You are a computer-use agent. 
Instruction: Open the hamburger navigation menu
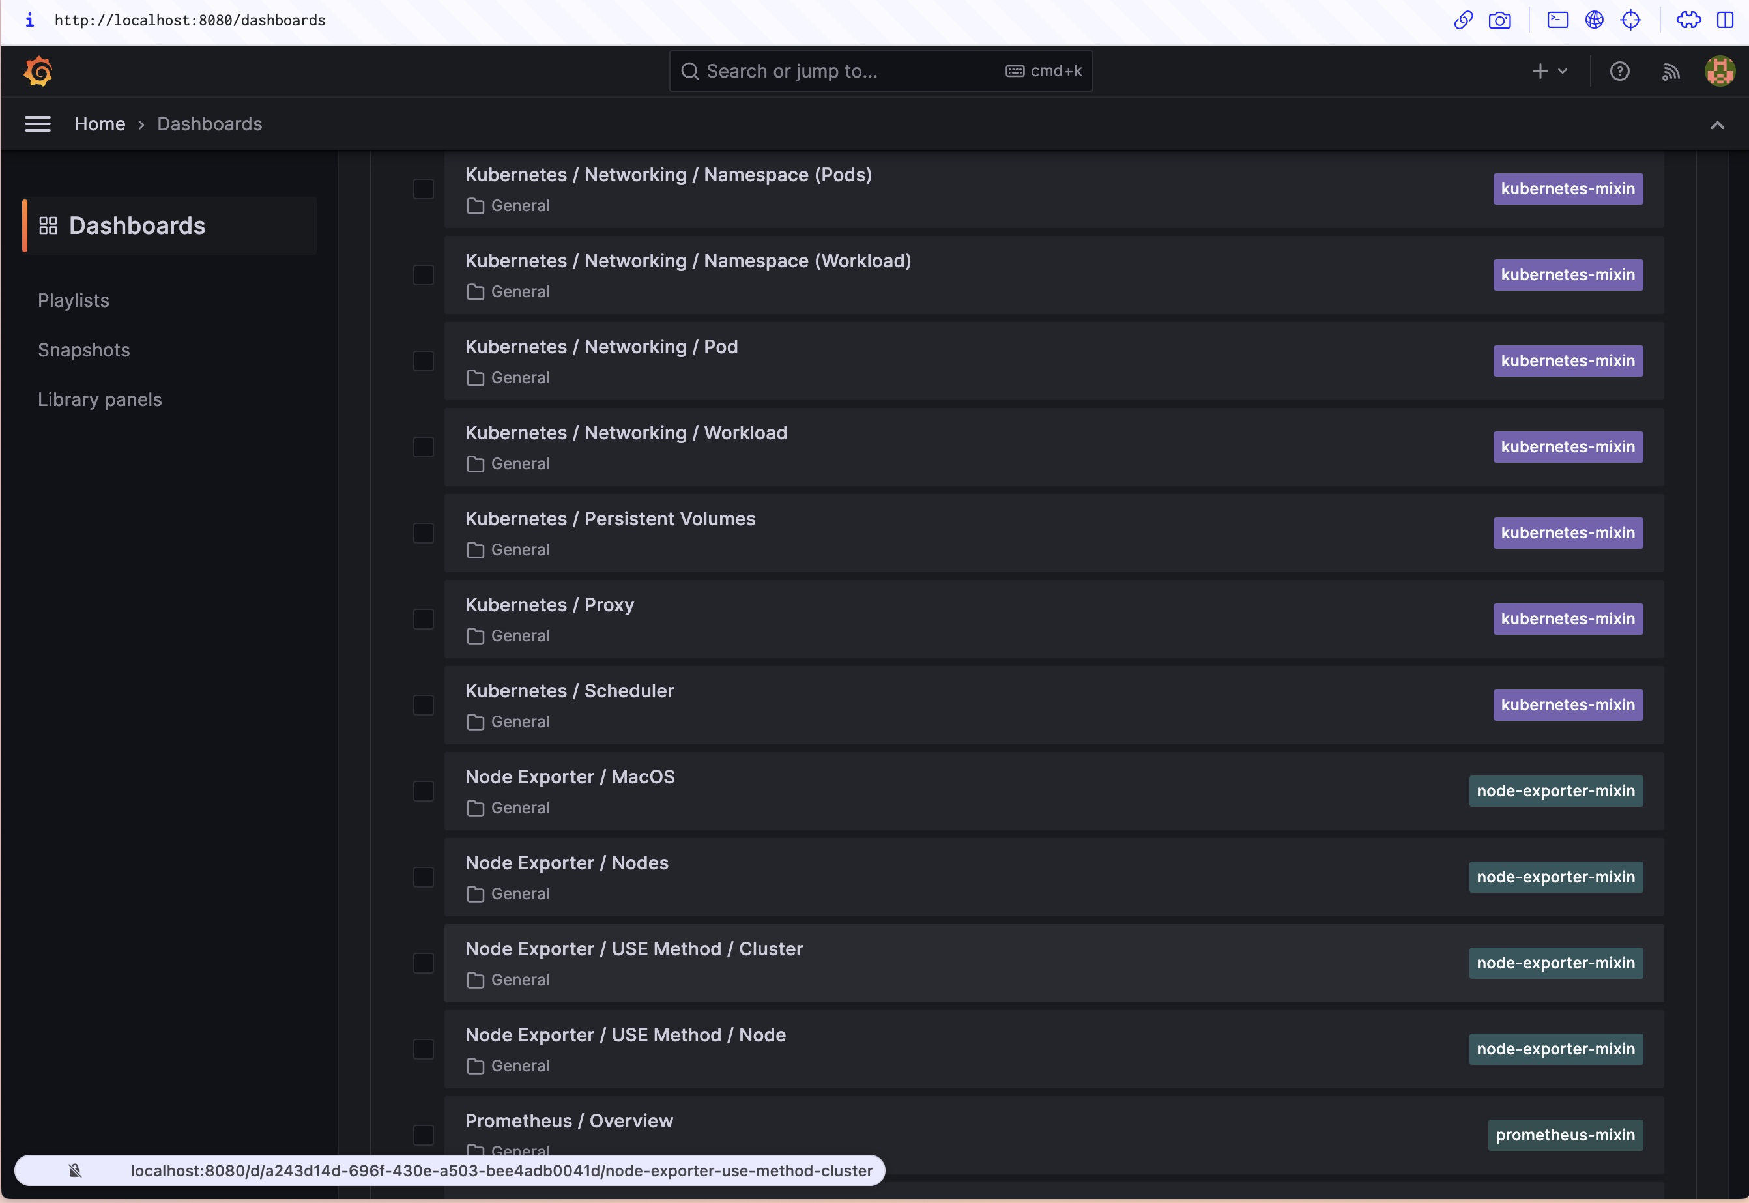[x=38, y=124]
